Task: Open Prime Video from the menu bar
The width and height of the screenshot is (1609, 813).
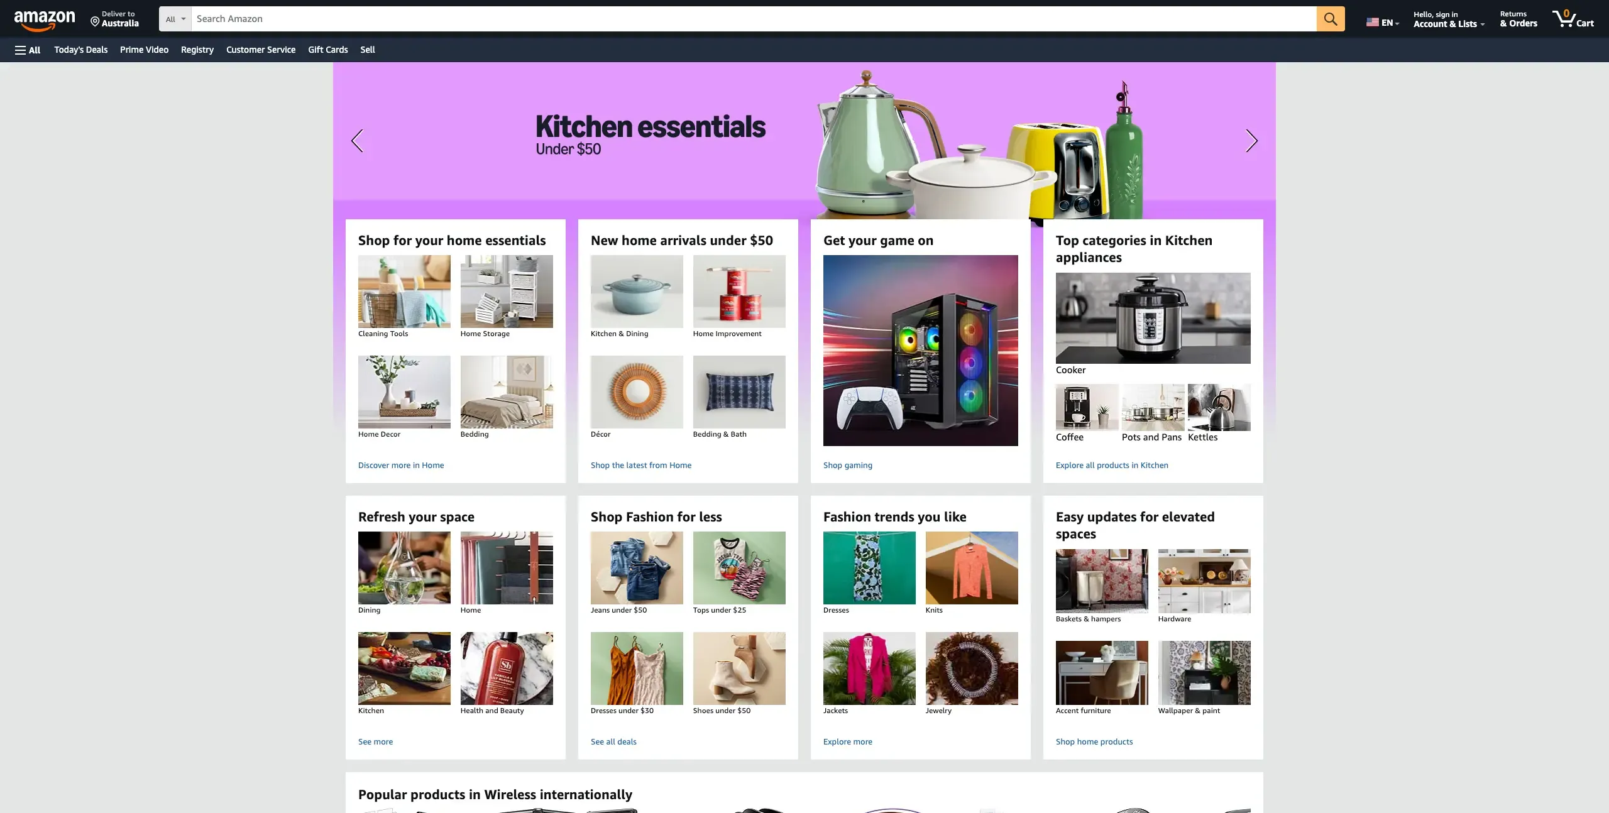Action: pyautogui.click(x=143, y=50)
